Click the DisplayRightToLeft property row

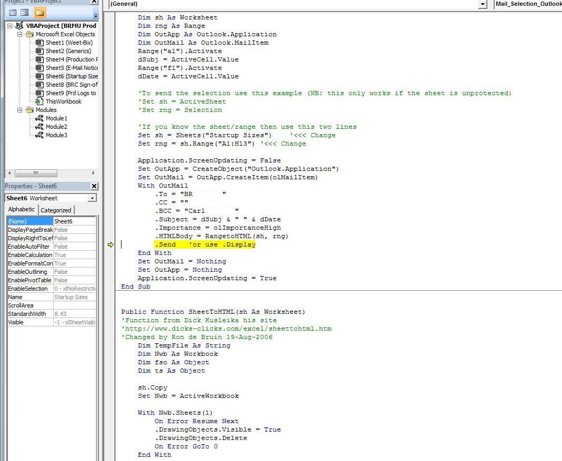pyautogui.click(x=51, y=238)
